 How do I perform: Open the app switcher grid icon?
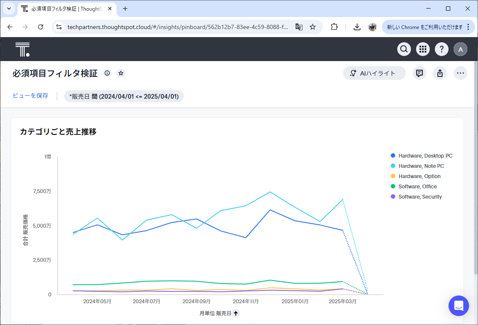[x=423, y=49]
